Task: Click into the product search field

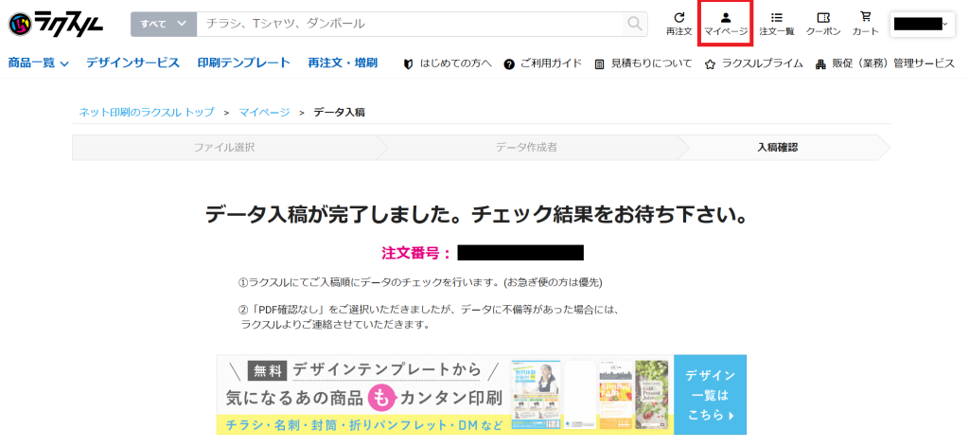Action: point(407,24)
